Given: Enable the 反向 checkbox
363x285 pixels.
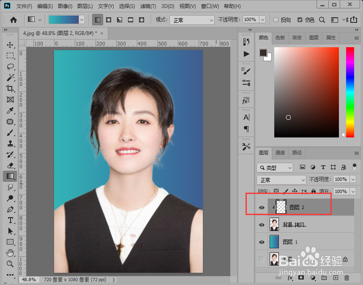Looking at the screenshot, I should (276, 20).
